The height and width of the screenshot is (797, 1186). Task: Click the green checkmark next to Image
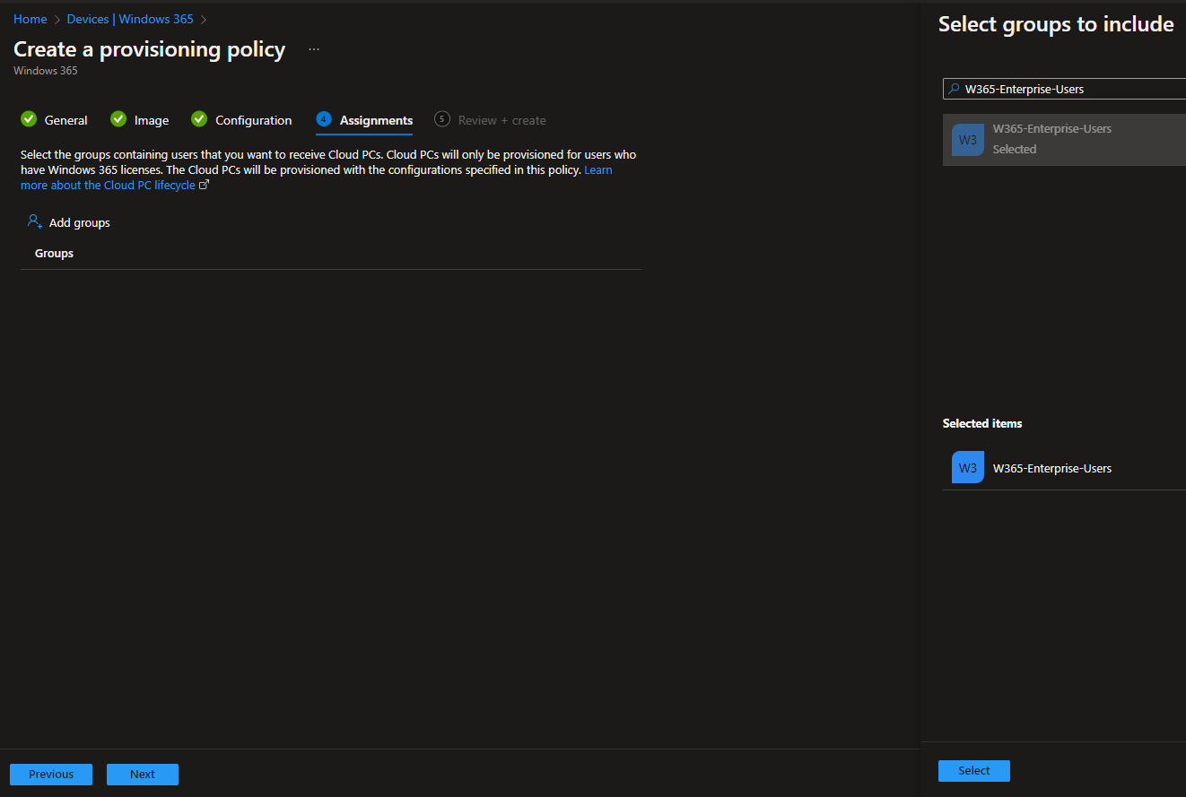tap(118, 119)
